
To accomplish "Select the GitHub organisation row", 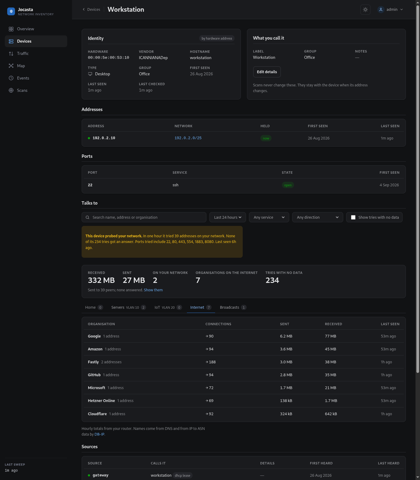I will pyautogui.click(x=244, y=375).
